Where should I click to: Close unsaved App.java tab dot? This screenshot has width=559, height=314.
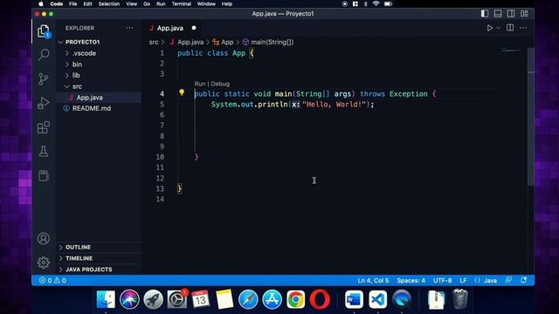194,28
